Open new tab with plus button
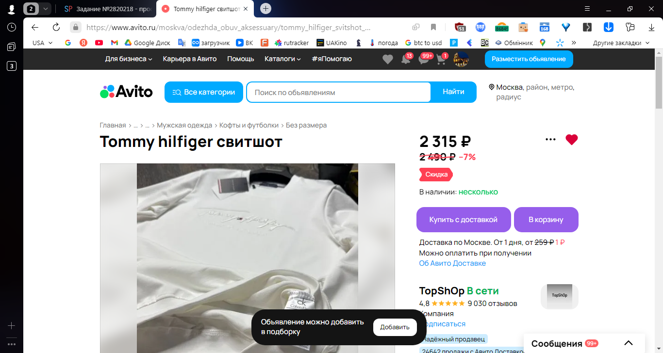 click(x=265, y=9)
